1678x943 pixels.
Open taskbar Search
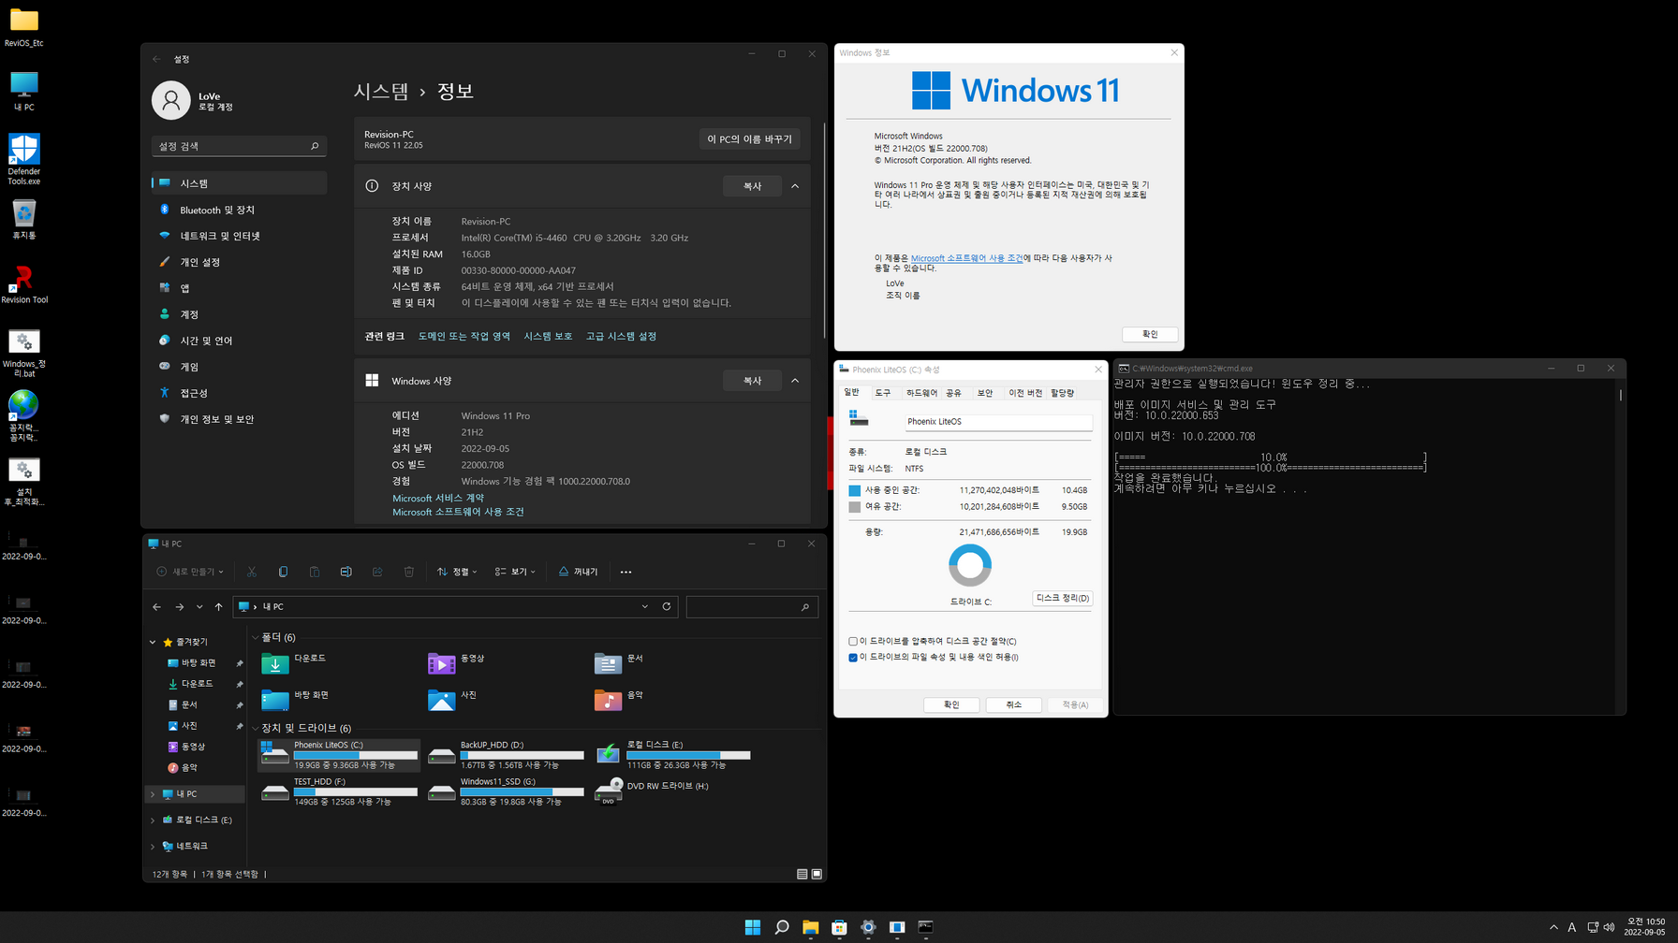point(782,927)
